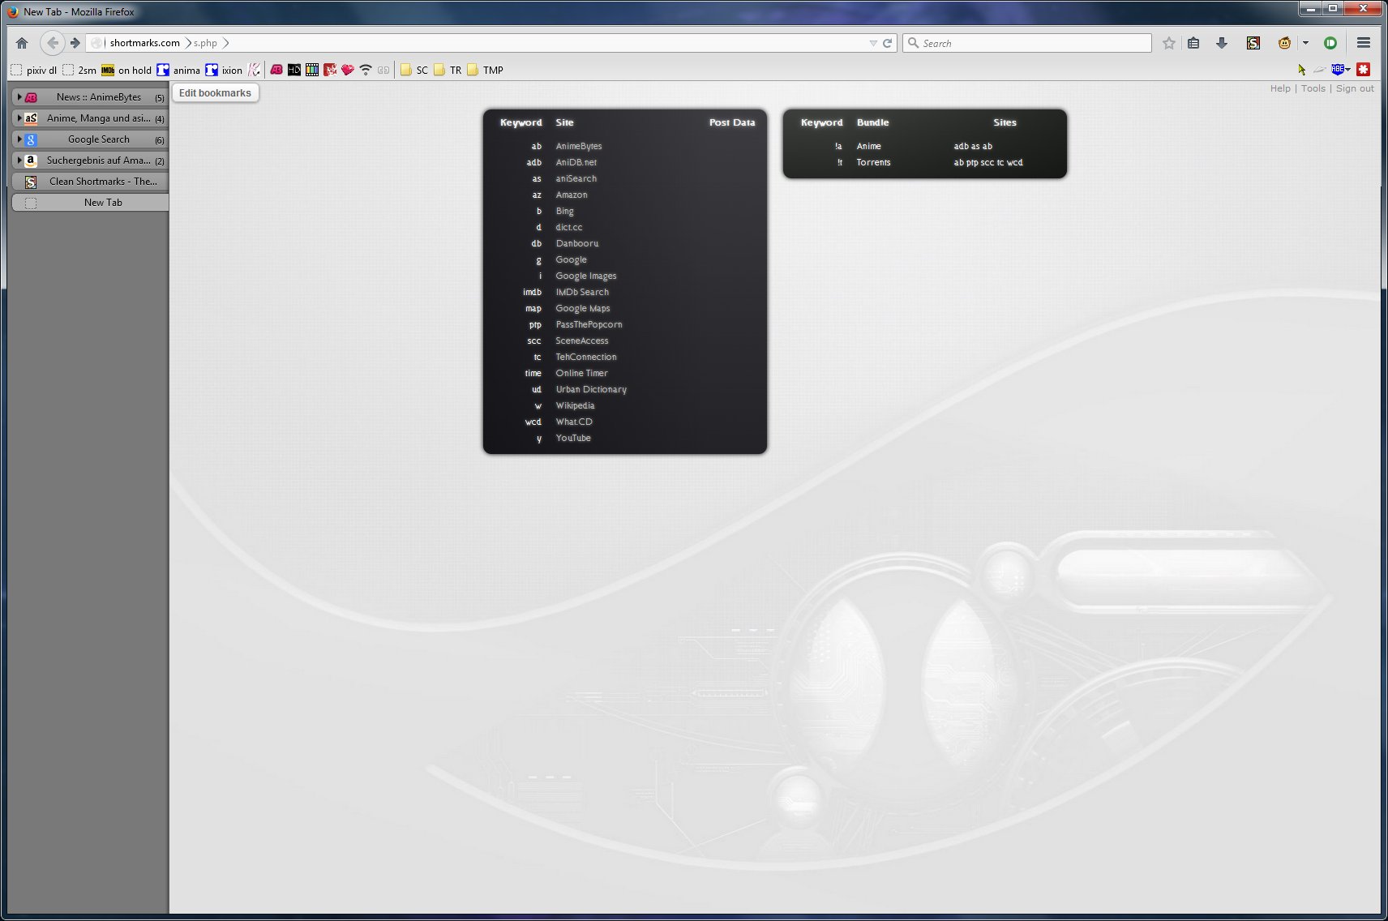Viewport: 1388px width, 921px height.
Task: Switch to Clean Shortmarks tab
Action: click(91, 182)
